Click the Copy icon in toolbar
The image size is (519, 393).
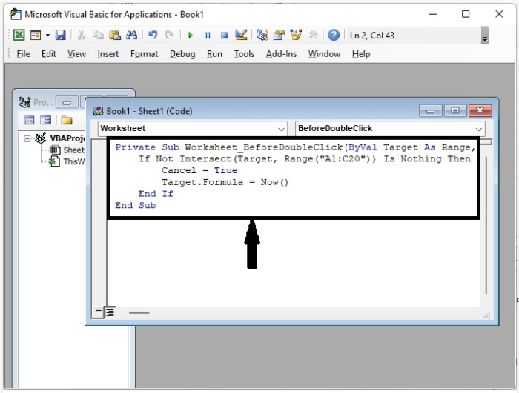98,35
